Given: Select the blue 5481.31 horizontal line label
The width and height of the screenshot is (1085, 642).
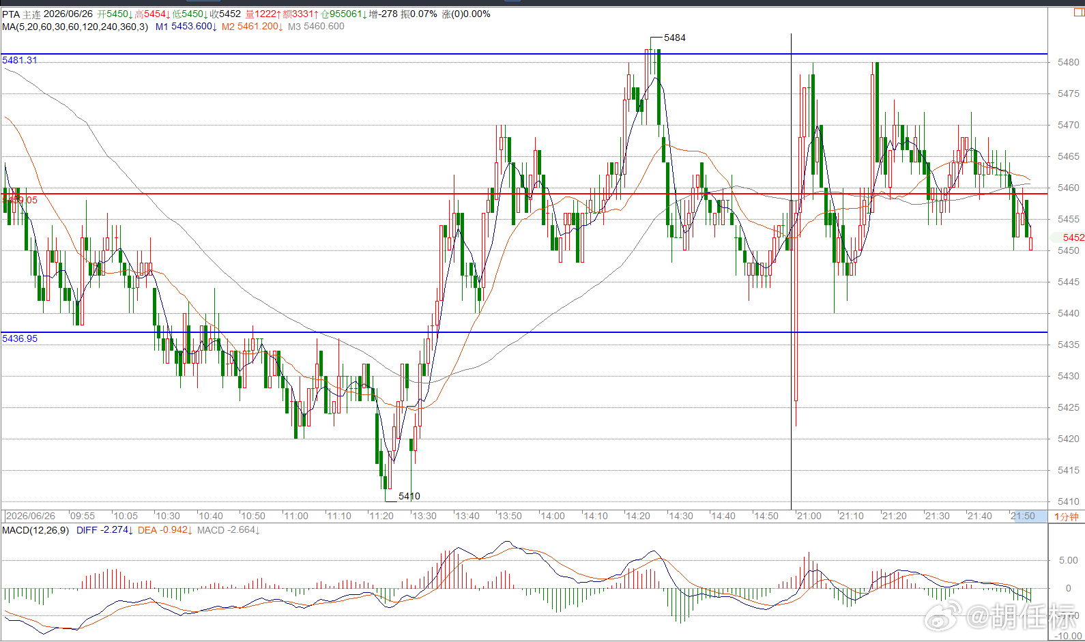Looking at the screenshot, I should click(20, 60).
